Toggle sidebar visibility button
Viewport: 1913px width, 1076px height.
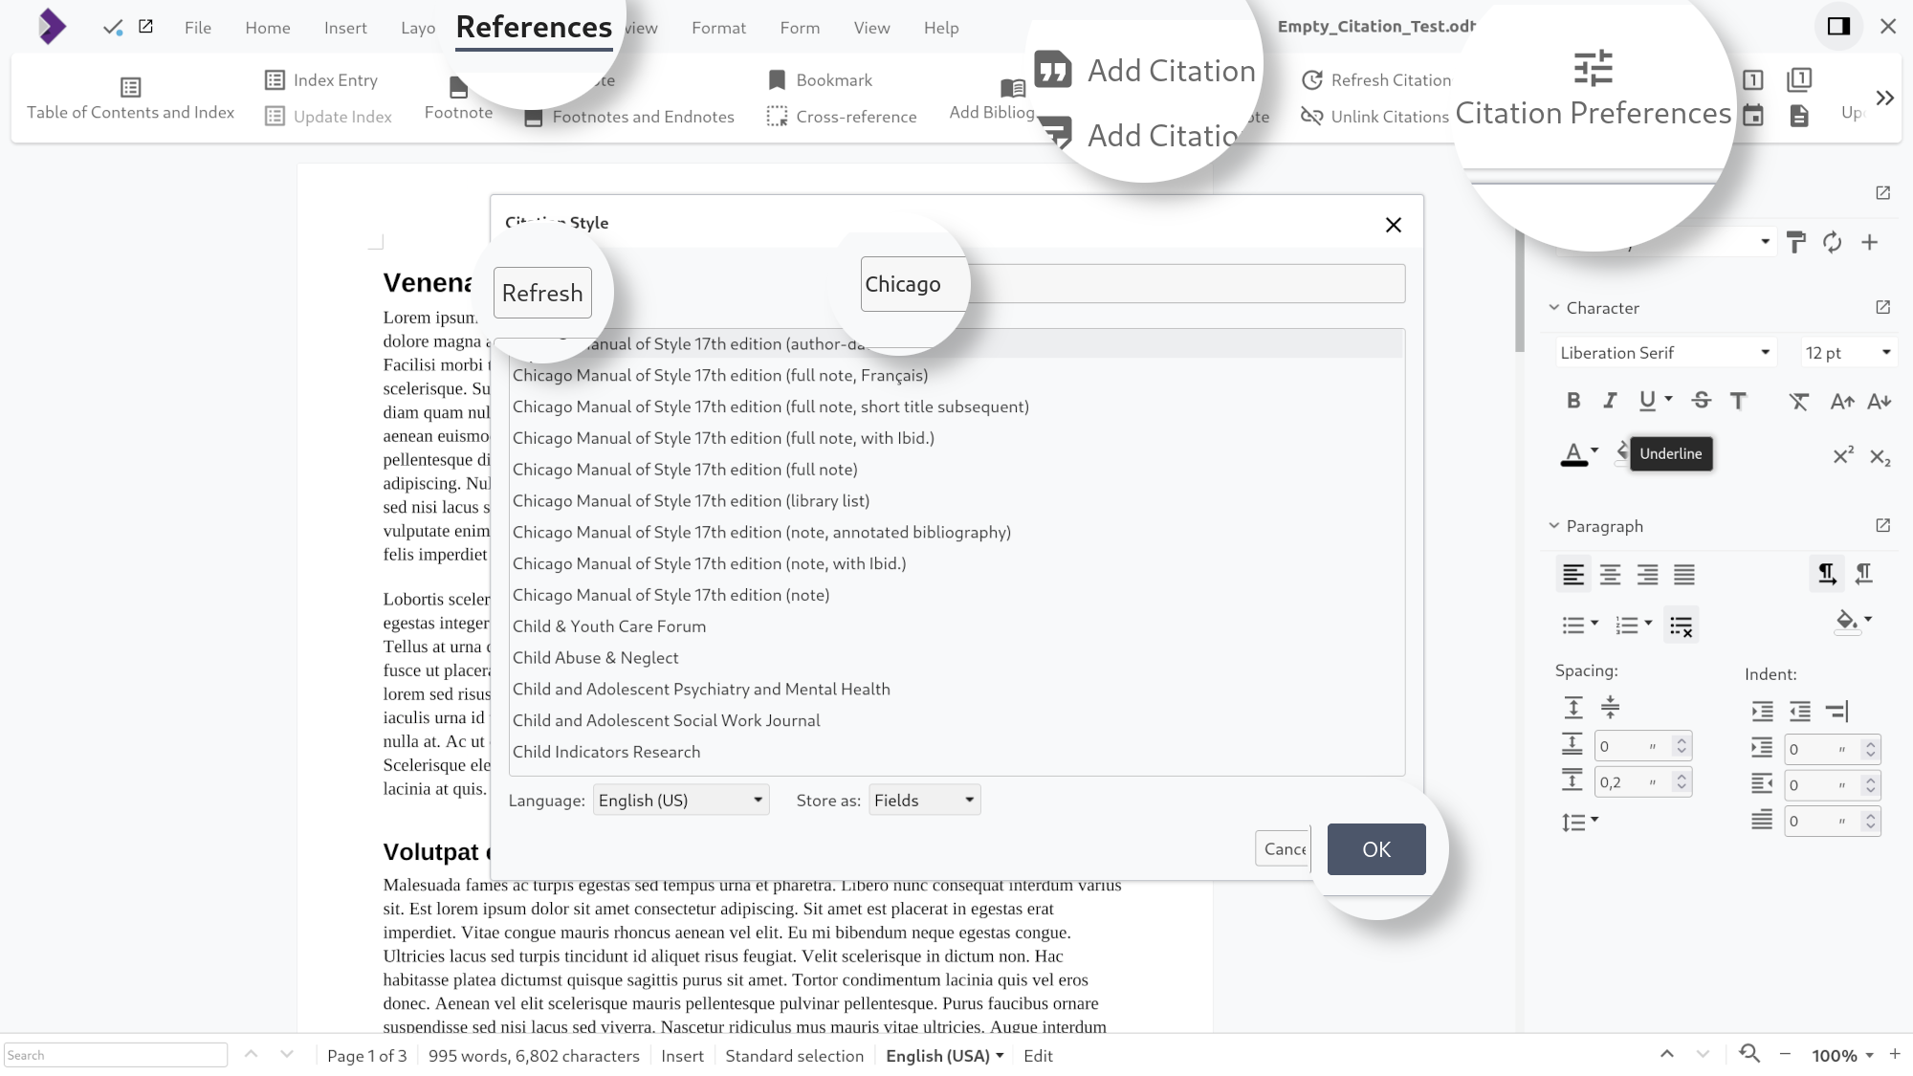pos(1838,27)
